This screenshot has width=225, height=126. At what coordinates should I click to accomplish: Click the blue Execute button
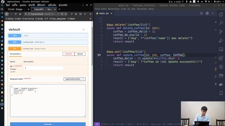(x=48, y=124)
